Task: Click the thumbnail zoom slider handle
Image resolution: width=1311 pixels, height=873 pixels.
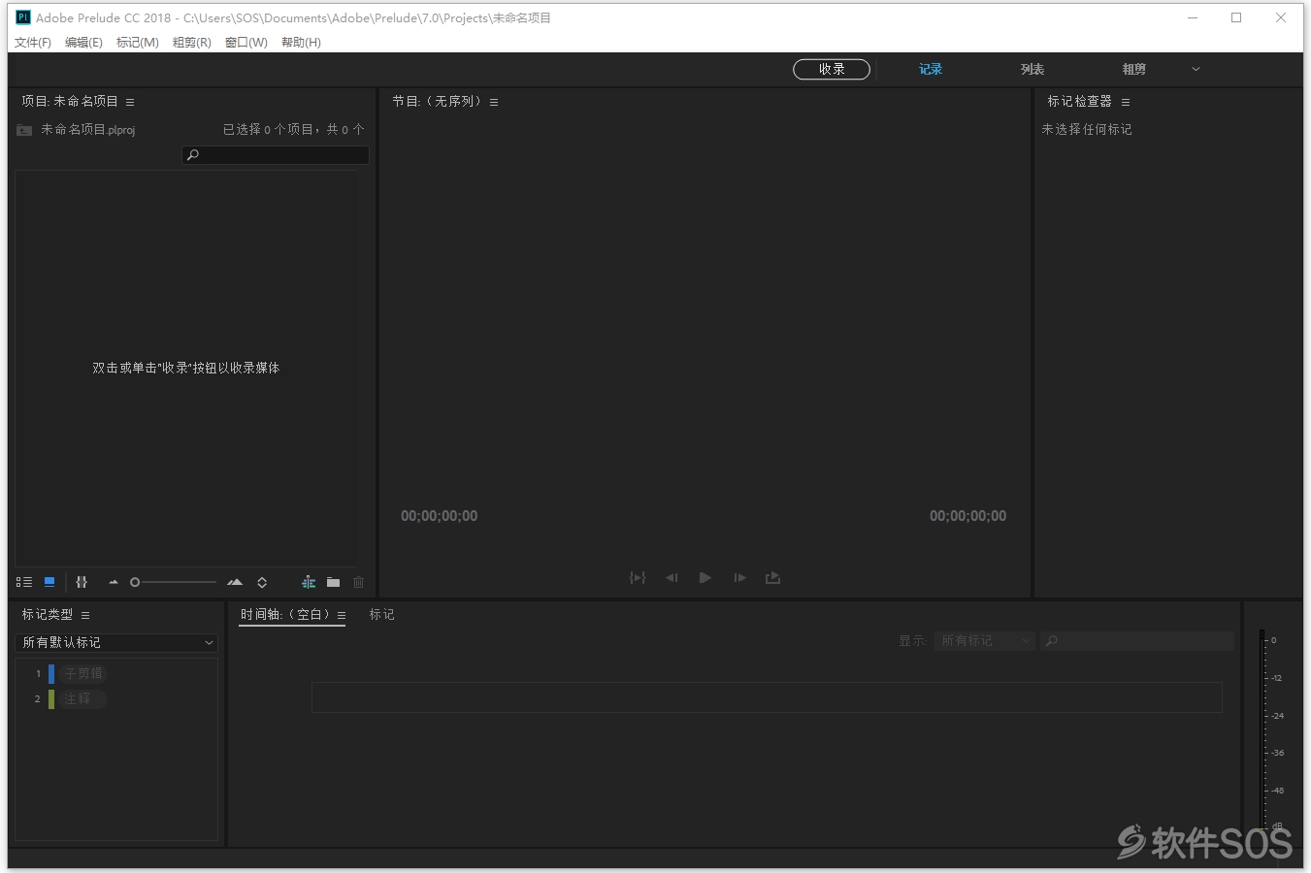Action: click(x=135, y=582)
